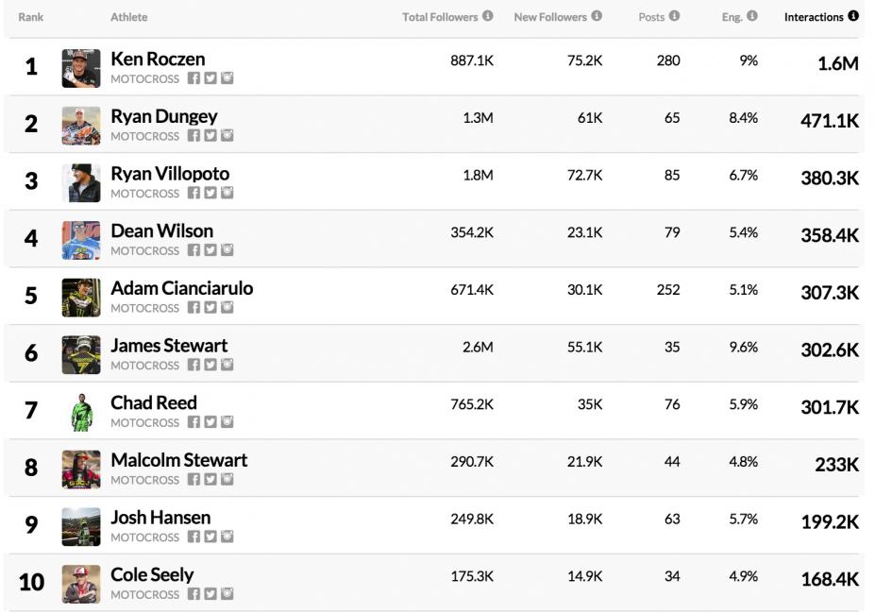This screenshot has height=614, width=875.
Task: Click the Total Followers info icon
Action: (x=488, y=16)
